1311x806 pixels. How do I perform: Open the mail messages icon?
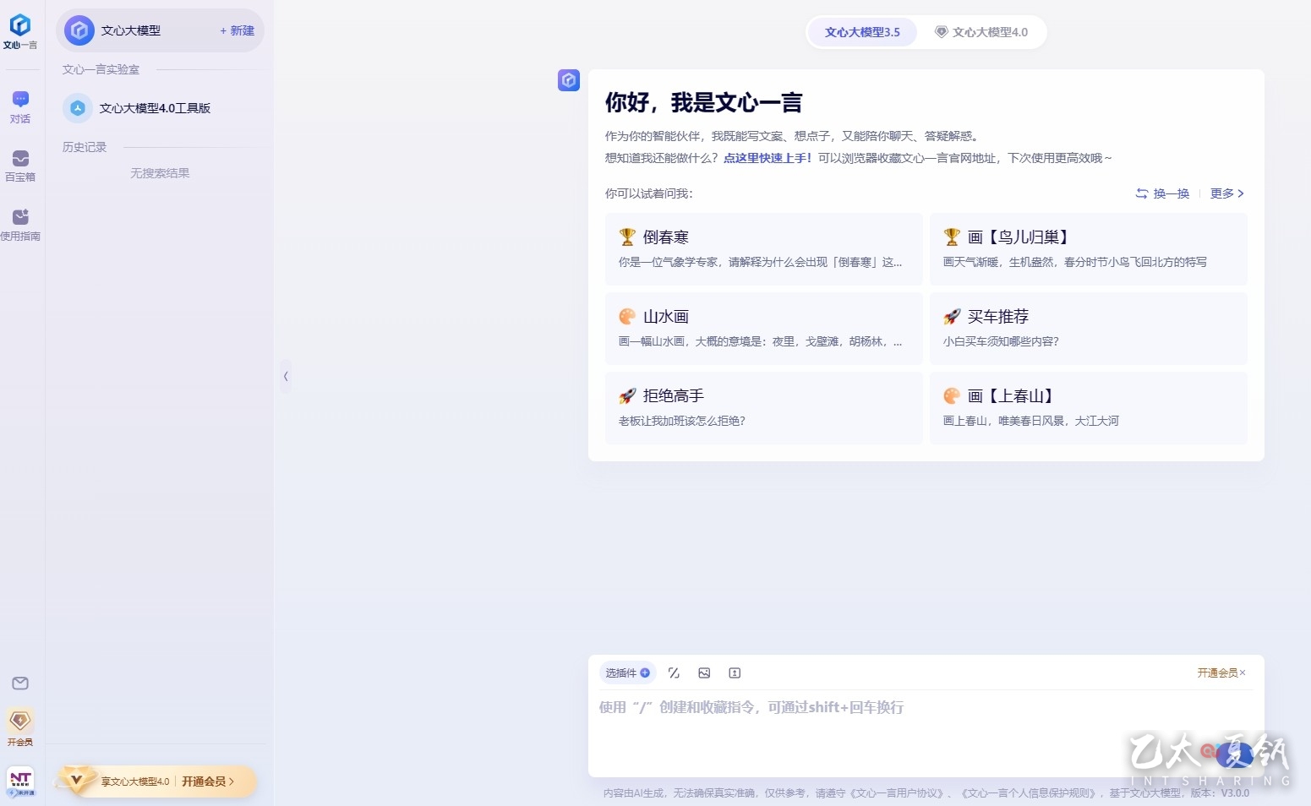[x=20, y=683]
